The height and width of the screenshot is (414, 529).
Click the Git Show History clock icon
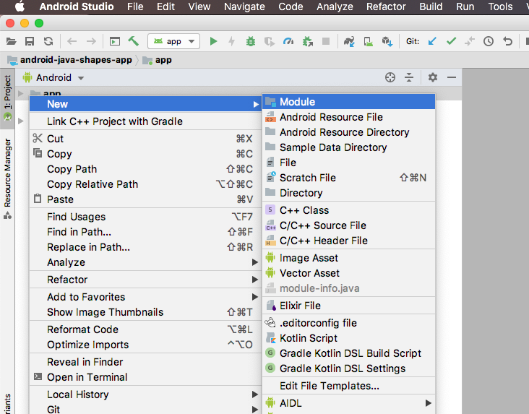(x=489, y=41)
